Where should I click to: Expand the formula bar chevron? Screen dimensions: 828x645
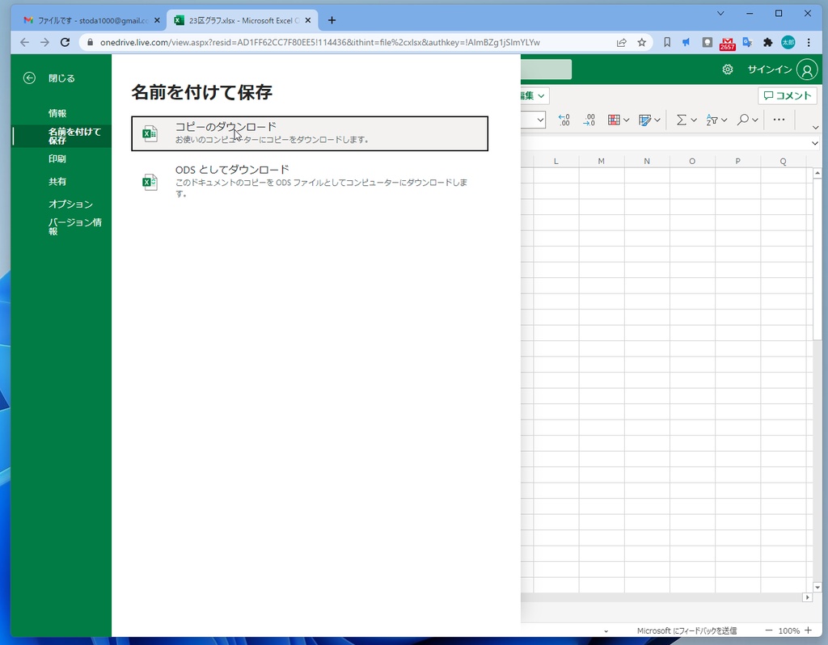click(815, 143)
